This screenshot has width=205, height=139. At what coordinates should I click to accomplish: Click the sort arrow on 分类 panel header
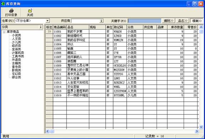41,27
